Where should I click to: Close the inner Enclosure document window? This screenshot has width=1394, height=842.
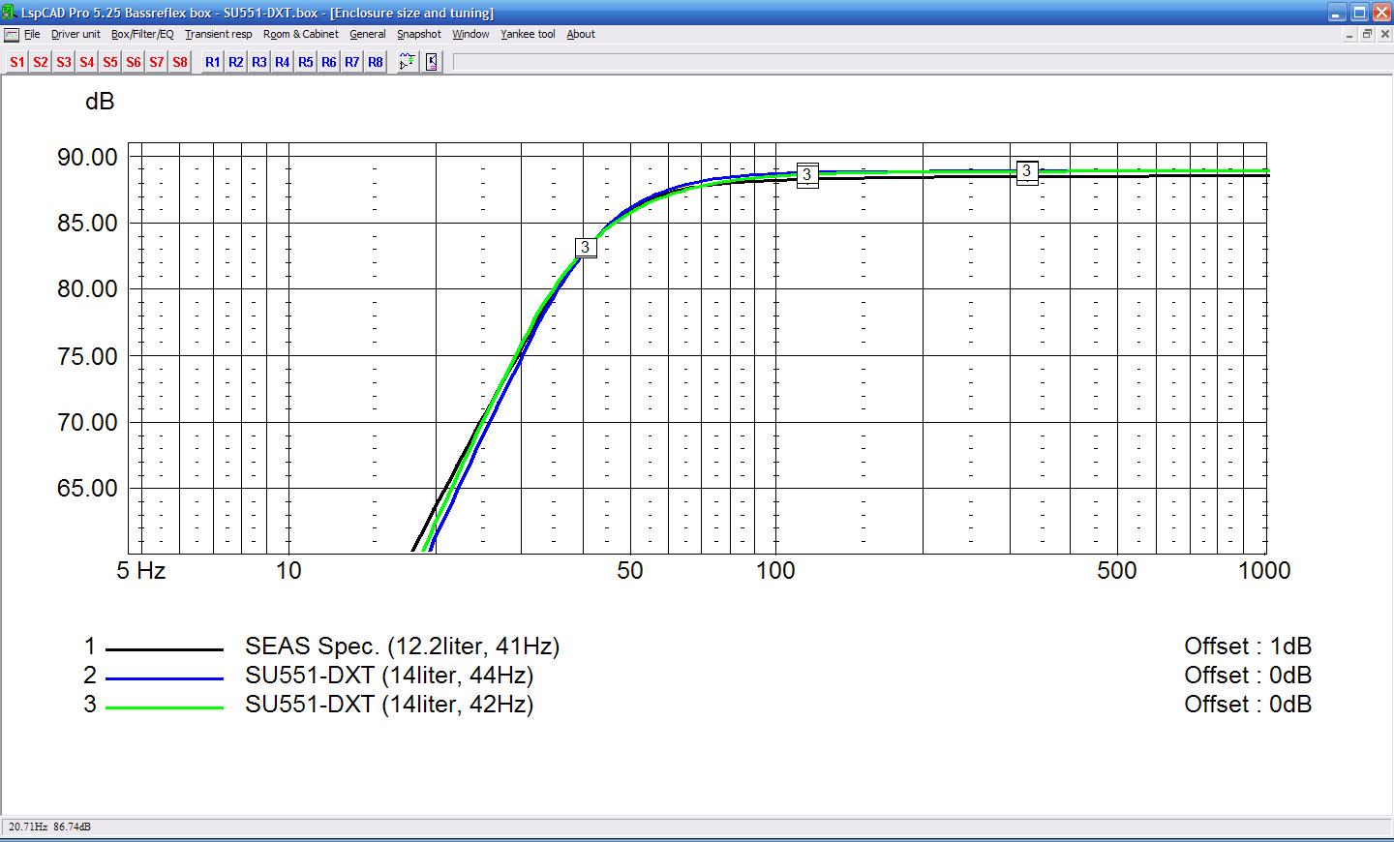pyautogui.click(x=1384, y=34)
